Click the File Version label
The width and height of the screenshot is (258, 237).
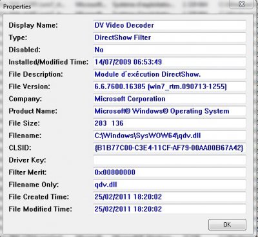tap(29, 87)
